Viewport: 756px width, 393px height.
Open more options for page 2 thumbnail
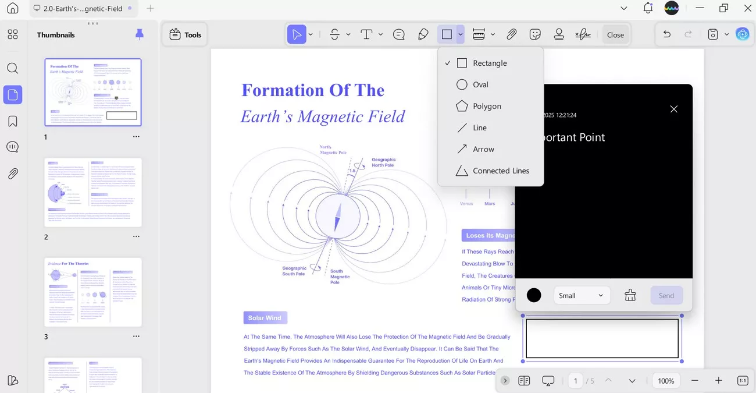point(136,236)
